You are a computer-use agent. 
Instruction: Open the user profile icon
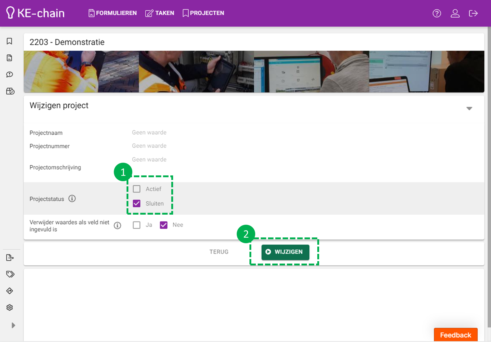(x=455, y=13)
